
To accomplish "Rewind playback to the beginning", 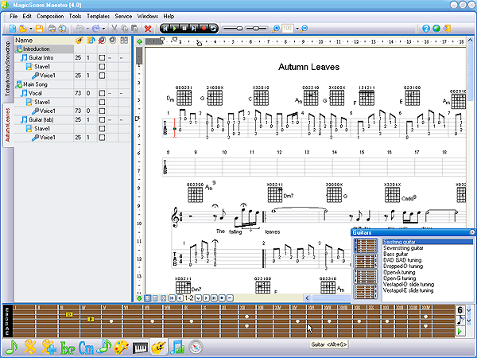I will coord(165,29).
